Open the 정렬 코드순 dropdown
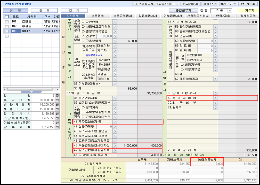The width and height of the screenshot is (260, 185). tap(229, 11)
